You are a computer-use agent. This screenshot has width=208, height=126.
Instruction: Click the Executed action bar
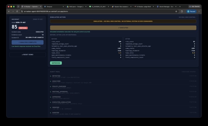pos(123,28)
